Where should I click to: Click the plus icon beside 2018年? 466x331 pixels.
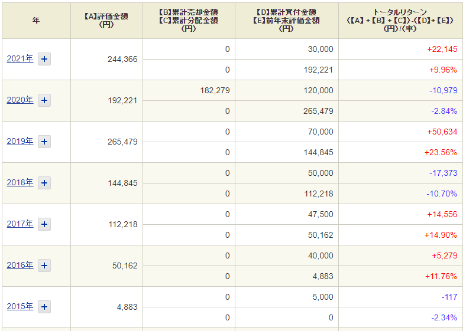(44, 183)
